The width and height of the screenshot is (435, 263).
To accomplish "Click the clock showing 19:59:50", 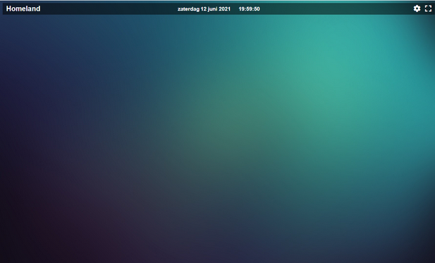I will pyautogui.click(x=249, y=9).
